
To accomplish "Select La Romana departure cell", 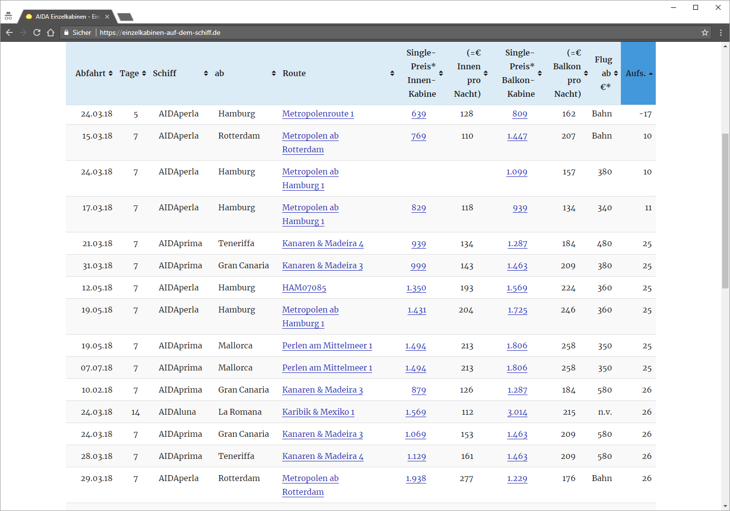I will click(x=240, y=412).
